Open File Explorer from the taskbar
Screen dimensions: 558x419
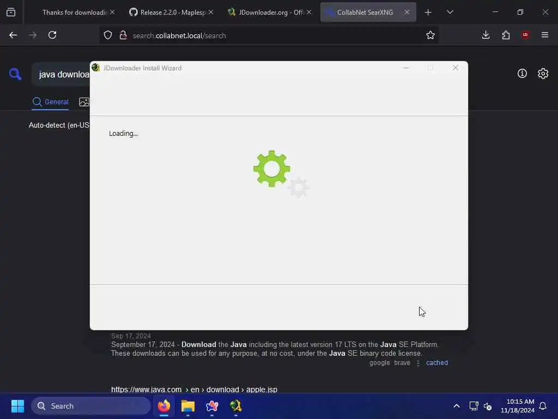(x=188, y=406)
